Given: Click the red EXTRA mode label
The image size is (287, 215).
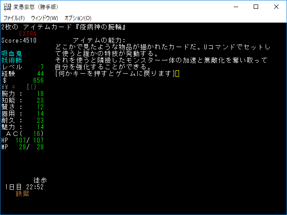Looking at the screenshot, I should (x=28, y=34).
